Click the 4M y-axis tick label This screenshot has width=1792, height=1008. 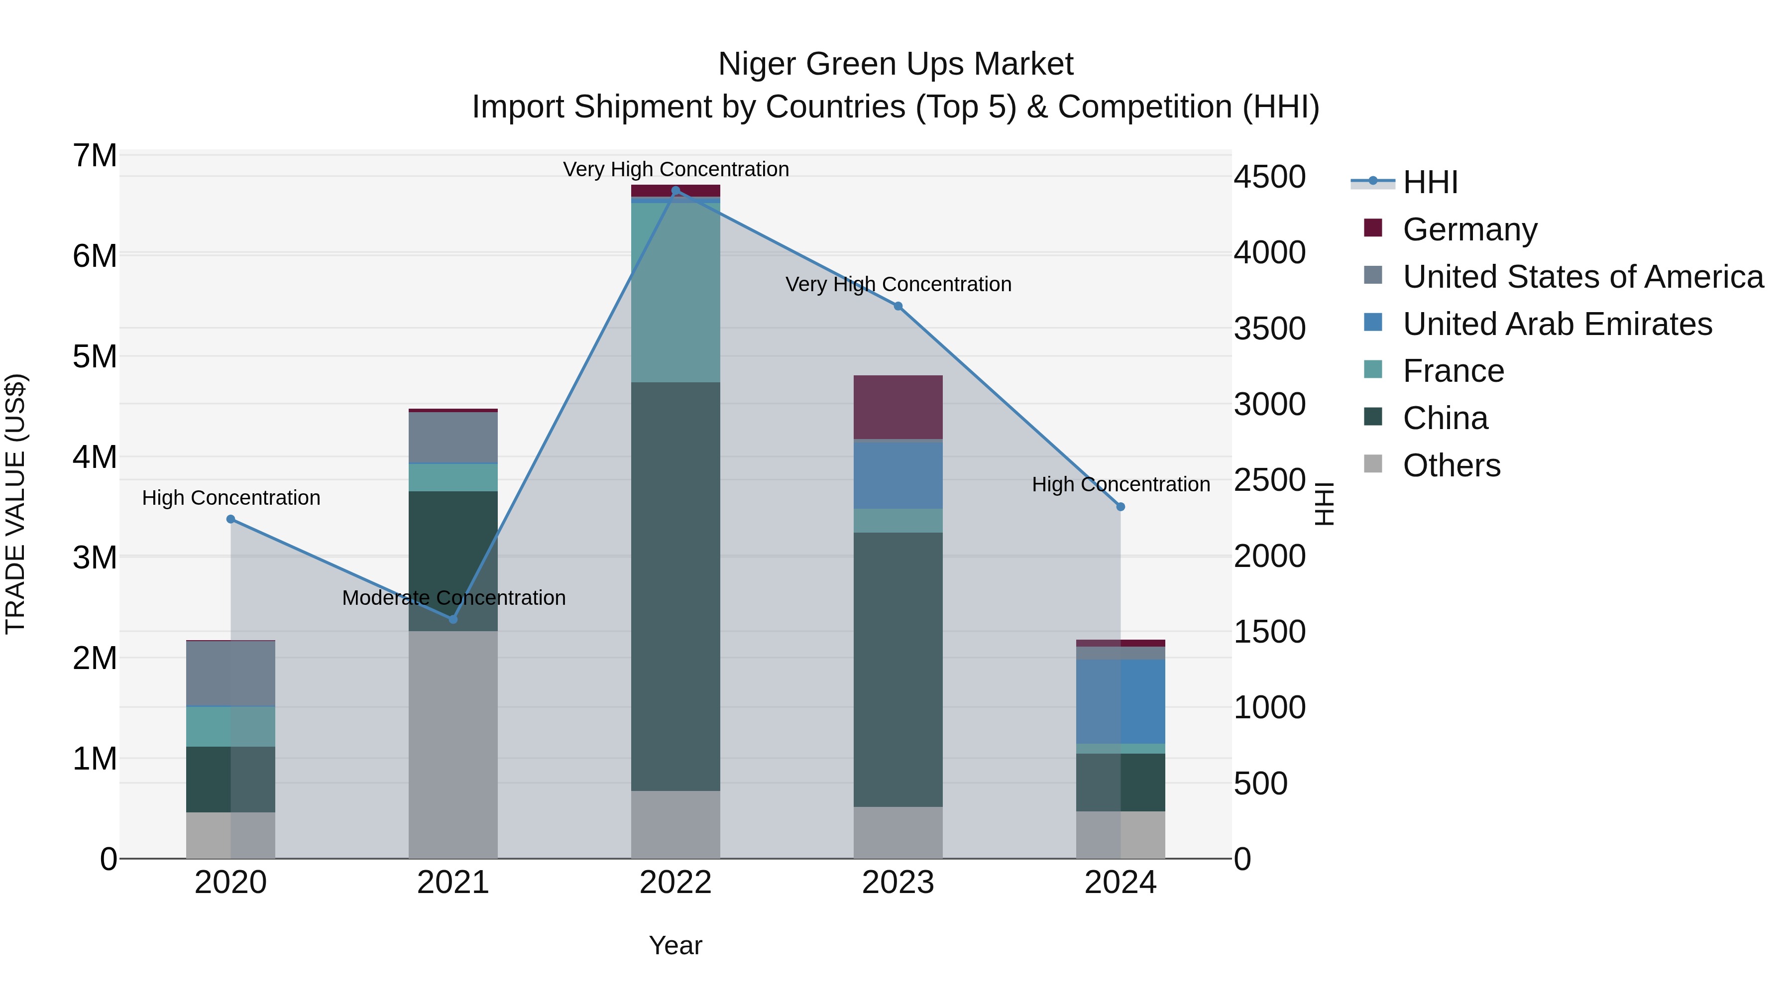(95, 458)
